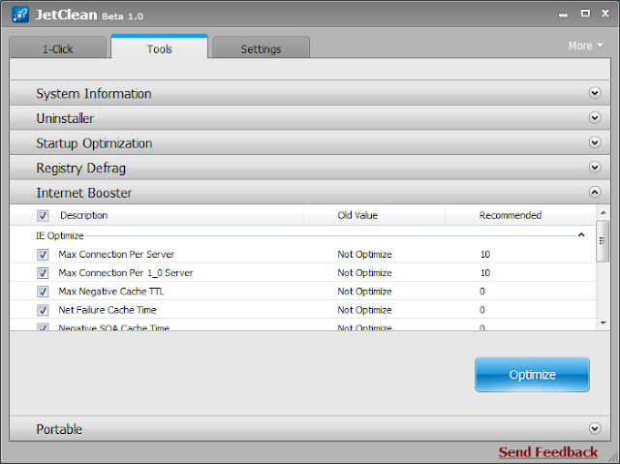The image size is (620, 464).
Task: Click the System Information section title
Action: [94, 94]
